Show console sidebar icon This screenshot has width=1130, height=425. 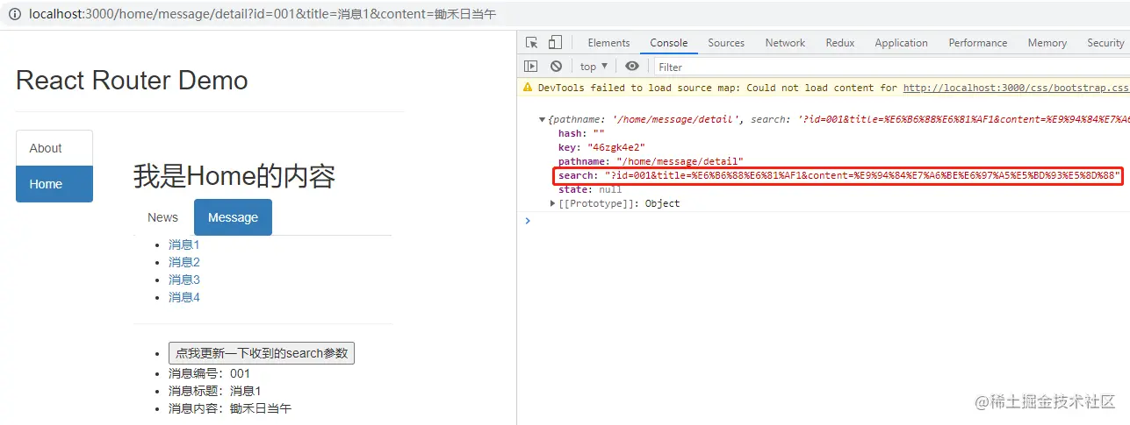click(530, 66)
